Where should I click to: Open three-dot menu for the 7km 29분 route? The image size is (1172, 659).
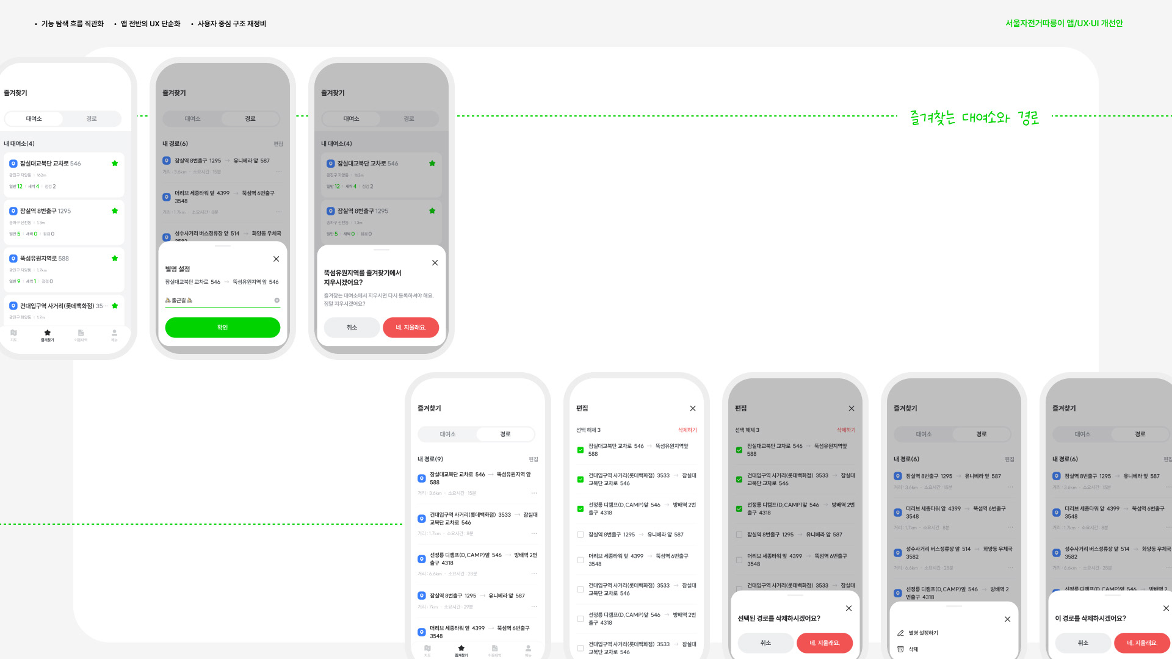coord(534,607)
